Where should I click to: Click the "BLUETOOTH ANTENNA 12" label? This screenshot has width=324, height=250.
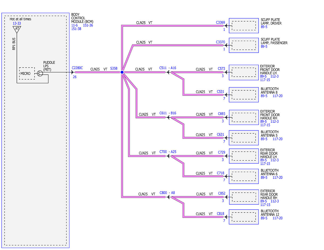tap(270, 213)
